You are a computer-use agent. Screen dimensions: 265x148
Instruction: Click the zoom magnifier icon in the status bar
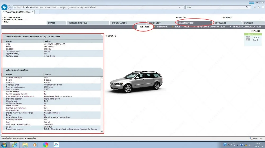tap(250, 138)
